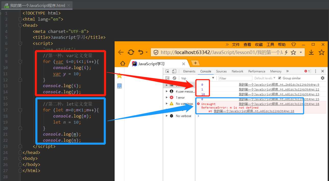Viewport: 329px width, 181px height.
Task: Click the browser undo-close arrow icon
Action: [x=141, y=52]
